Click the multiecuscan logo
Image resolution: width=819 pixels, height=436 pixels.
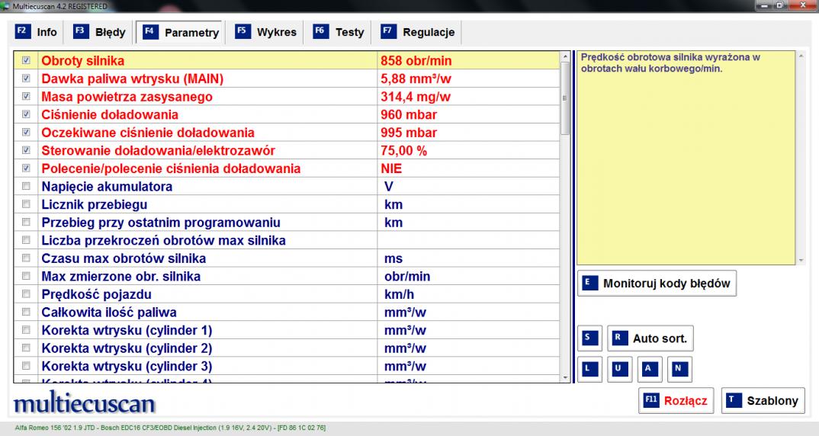coord(84,402)
